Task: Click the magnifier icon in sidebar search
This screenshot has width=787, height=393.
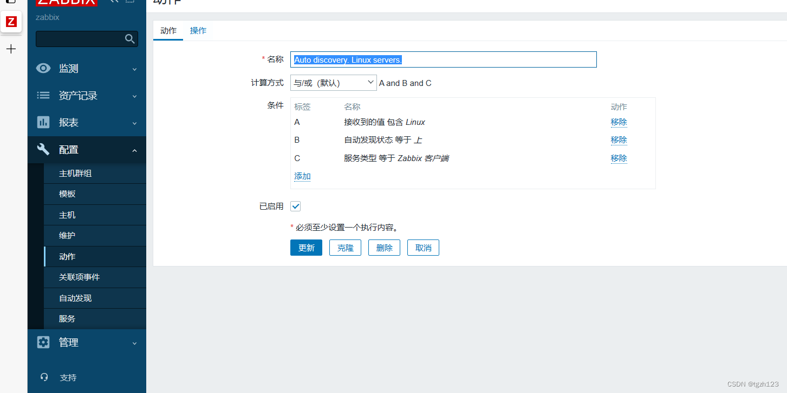Action: click(x=129, y=39)
